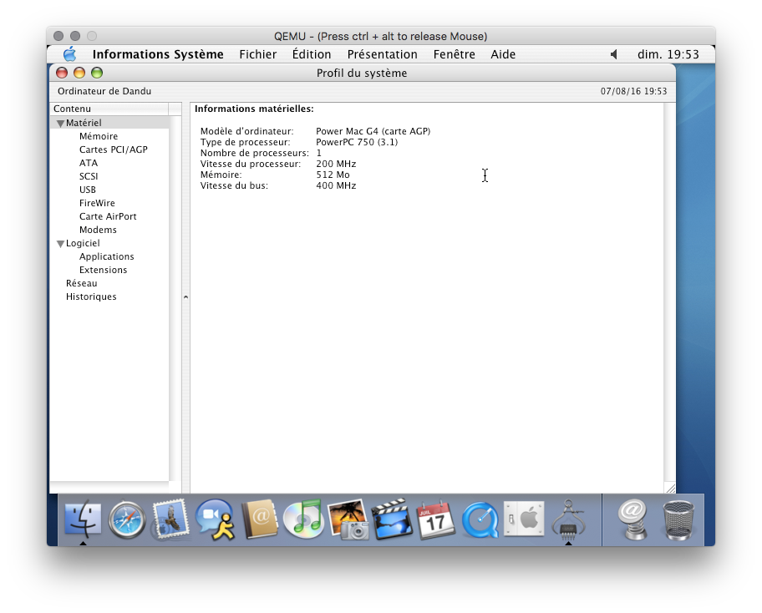This screenshot has width=762, height=613.
Task: Open the Trash in the Dock
Action: click(x=678, y=520)
